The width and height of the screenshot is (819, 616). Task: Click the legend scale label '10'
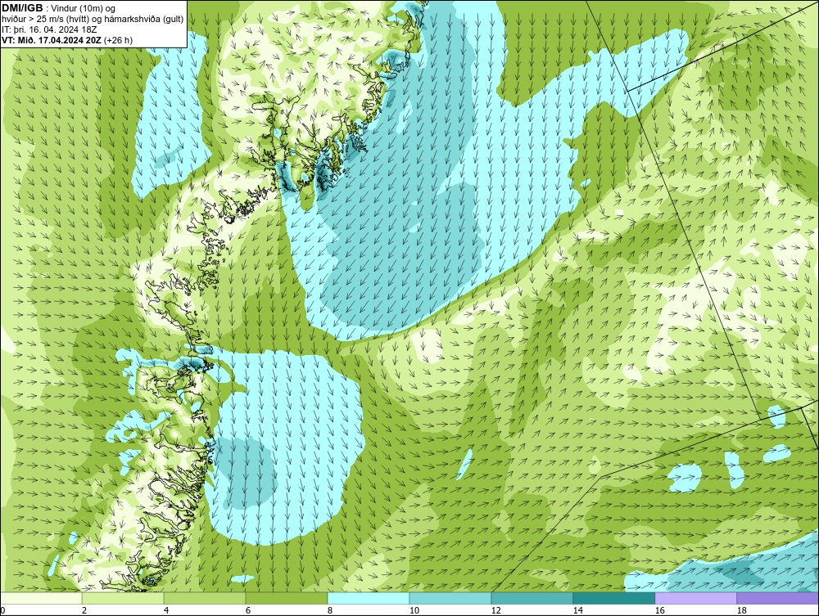(x=414, y=610)
